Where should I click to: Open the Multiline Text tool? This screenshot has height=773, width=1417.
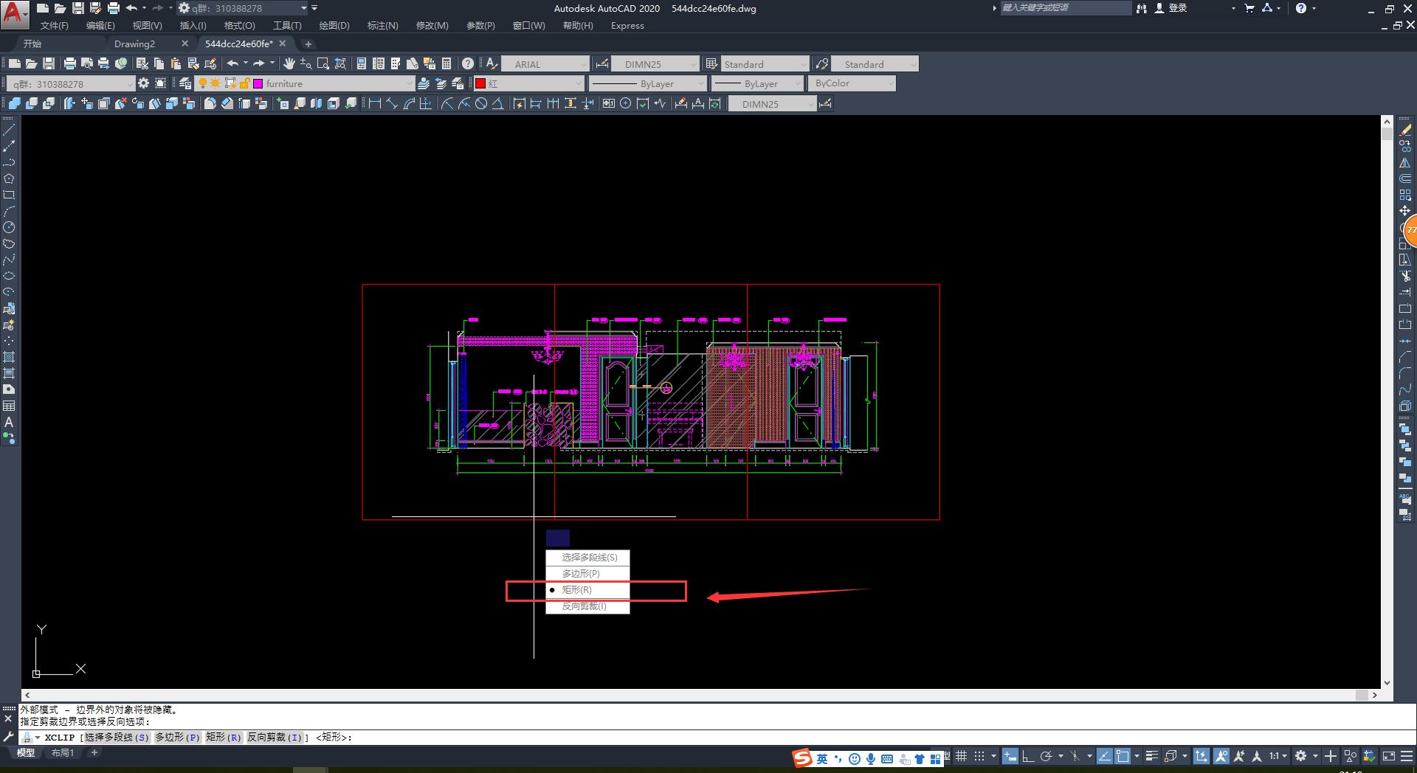point(9,423)
